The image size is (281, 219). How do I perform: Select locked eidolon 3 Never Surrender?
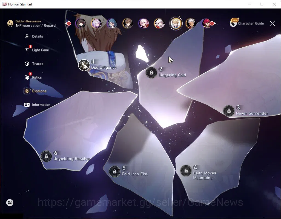pyautogui.click(x=229, y=111)
